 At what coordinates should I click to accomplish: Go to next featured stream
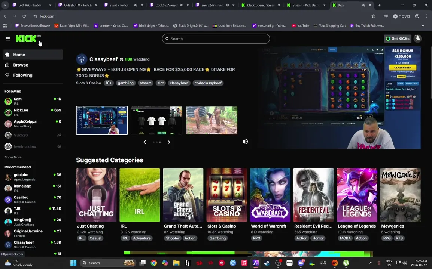pos(169,142)
